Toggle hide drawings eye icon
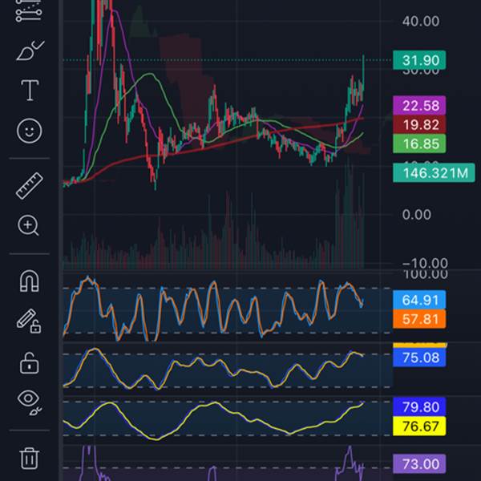Screen dimensions: 481x481 point(30,402)
